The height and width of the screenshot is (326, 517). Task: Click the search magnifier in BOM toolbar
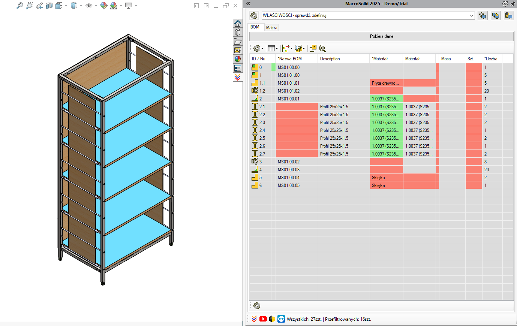pos(322,48)
